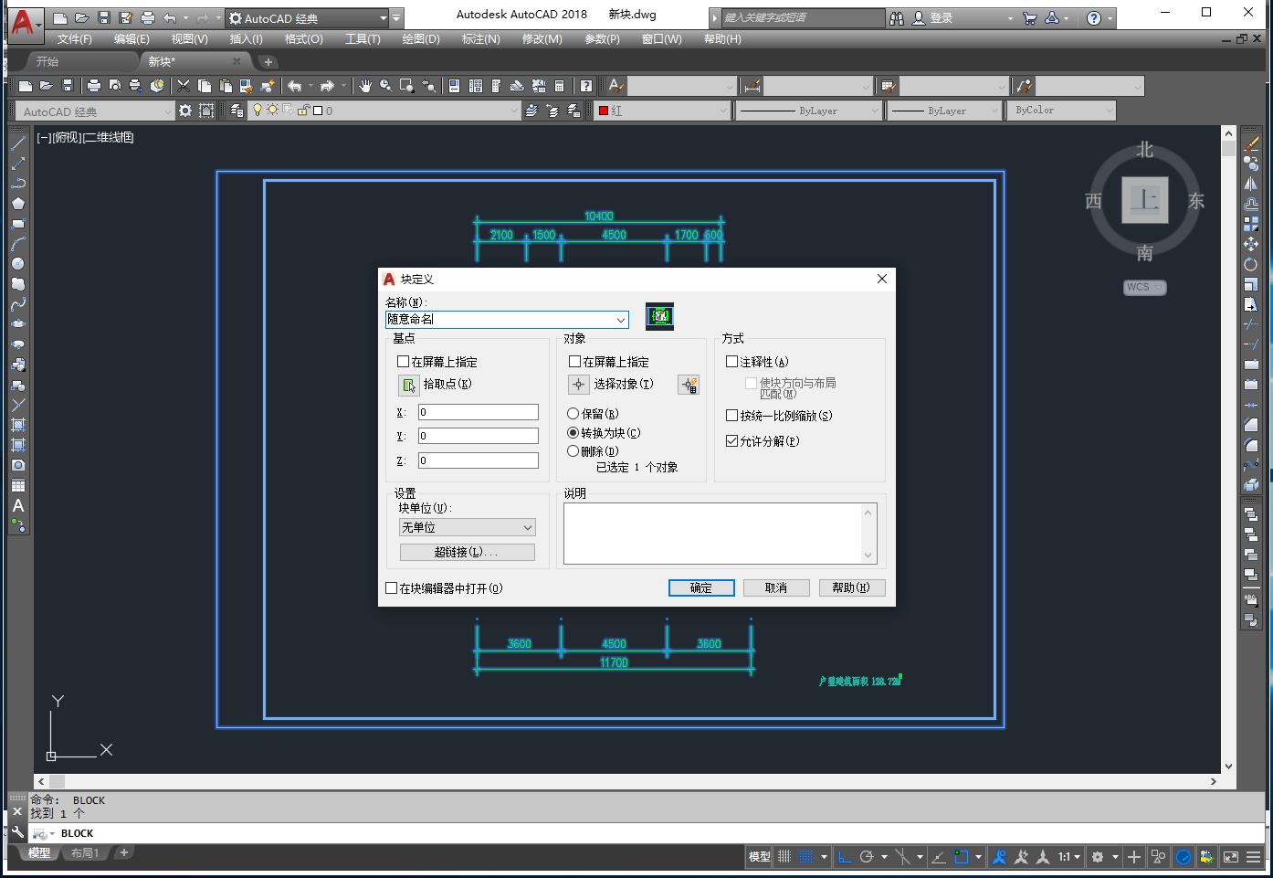1273x878 pixels.
Task: Click the Pan hand icon in toolbar
Action: (365, 86)
